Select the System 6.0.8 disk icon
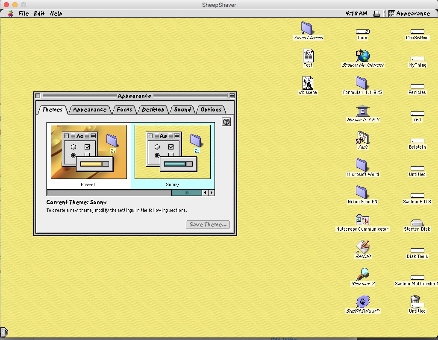 pos(417,196)
